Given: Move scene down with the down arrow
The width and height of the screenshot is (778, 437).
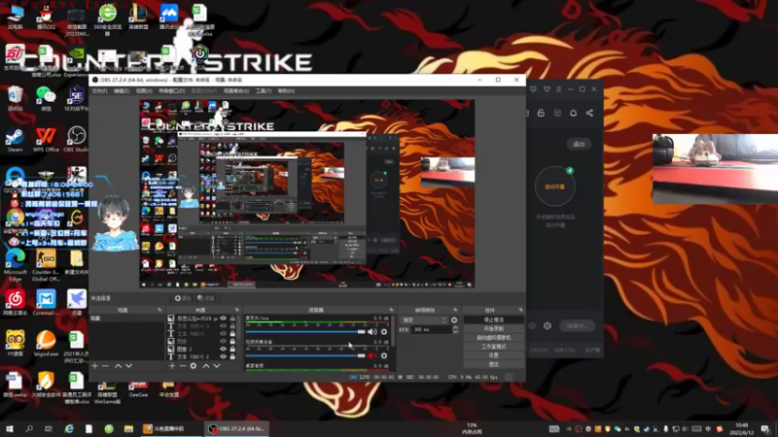Looking at the screenshot, I should click(129, 366).
